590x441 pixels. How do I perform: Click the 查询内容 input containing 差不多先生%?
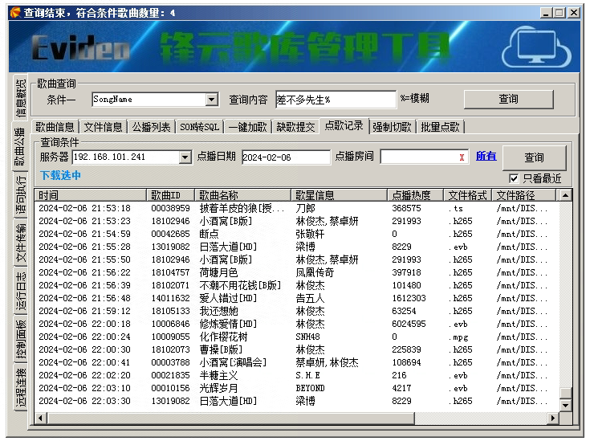coord(336,100)
